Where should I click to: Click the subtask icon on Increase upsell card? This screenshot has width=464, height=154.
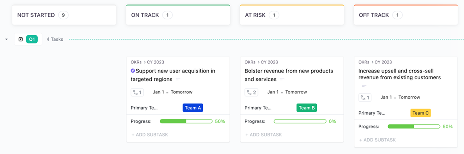tap(365, 98)
